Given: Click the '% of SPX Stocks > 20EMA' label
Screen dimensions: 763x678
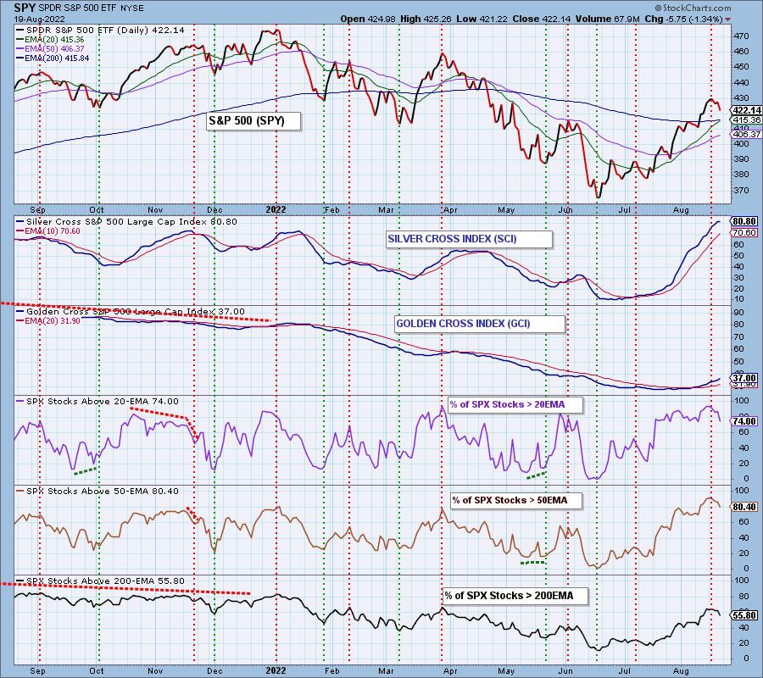Looking at the screenshot, I should coord(515,404).
